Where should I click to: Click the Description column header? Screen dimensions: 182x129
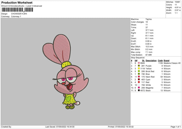pyautogui.click(x=151, y=61)
